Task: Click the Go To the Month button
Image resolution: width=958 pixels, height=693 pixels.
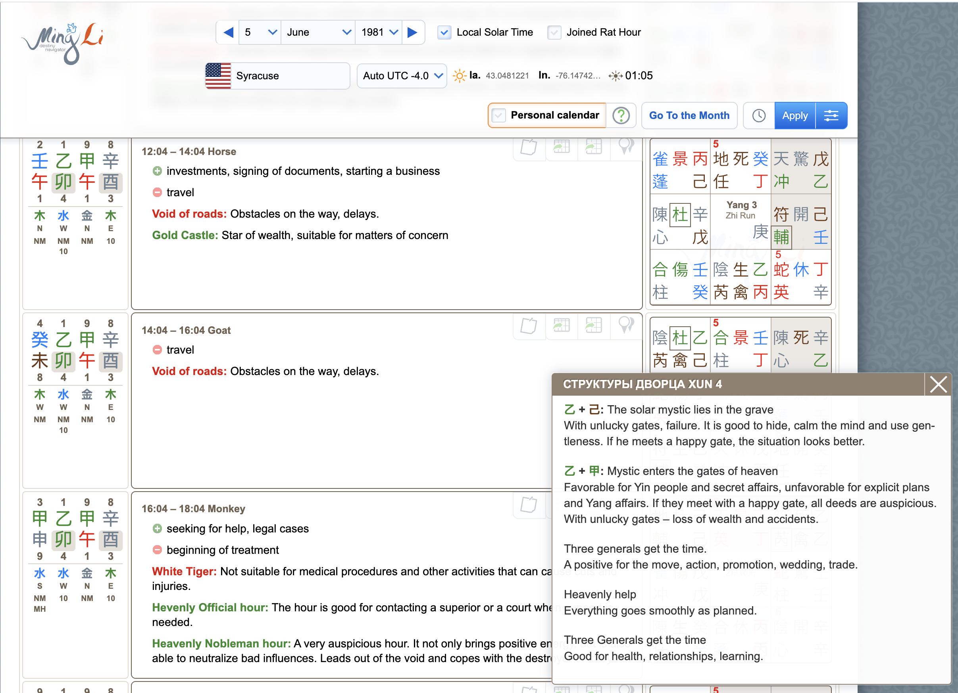Action: (x=689, y=115)
